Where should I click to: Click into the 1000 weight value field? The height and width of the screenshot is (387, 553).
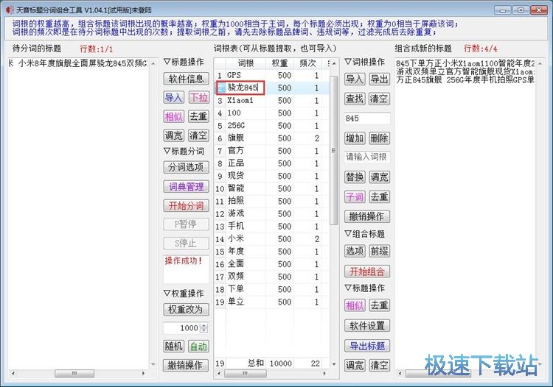point(181,328)
